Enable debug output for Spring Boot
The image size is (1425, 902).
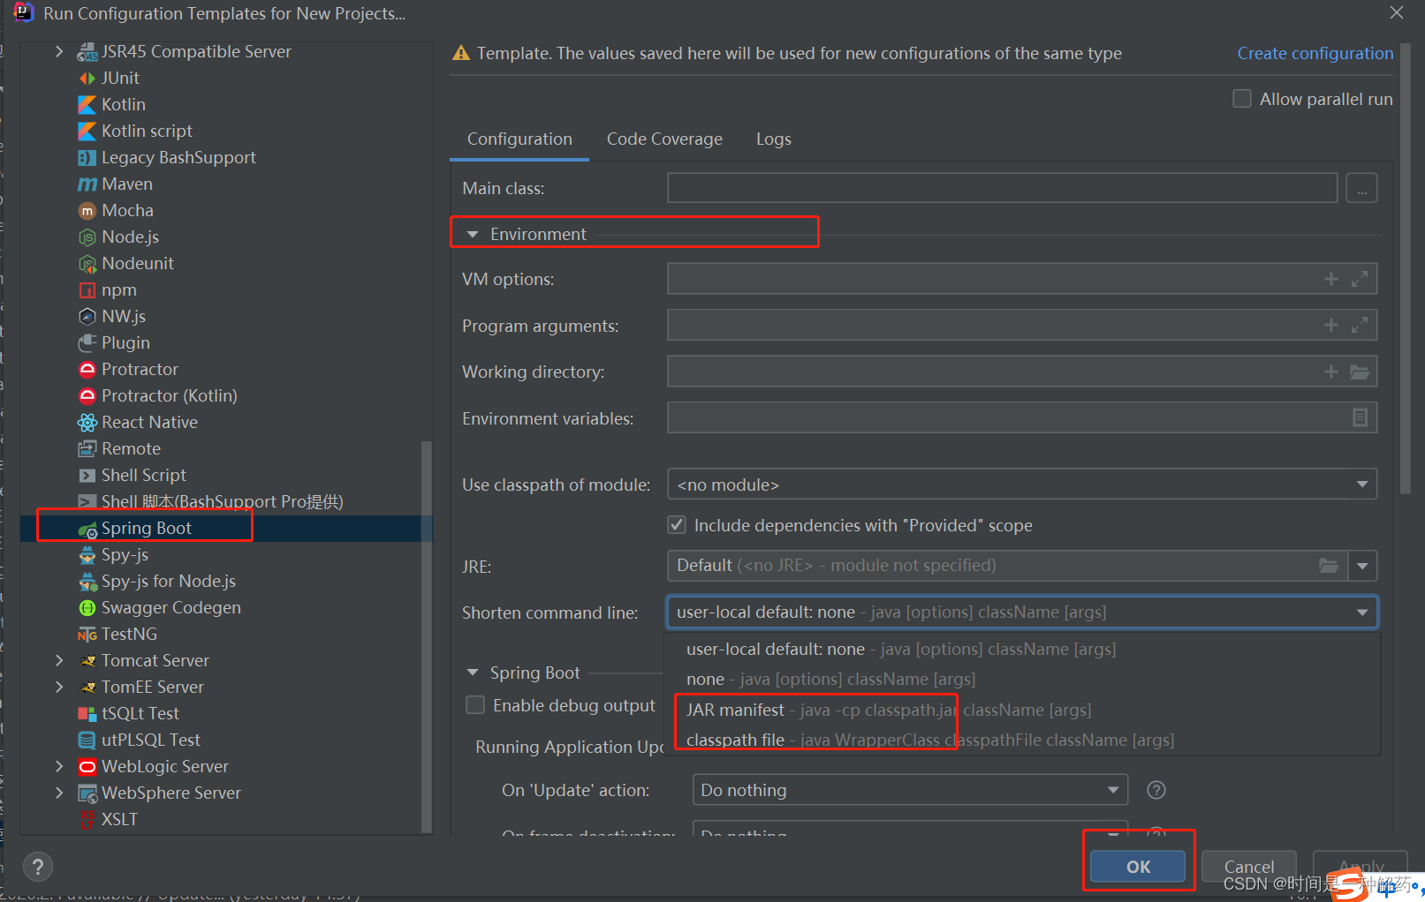pos(474,704)
